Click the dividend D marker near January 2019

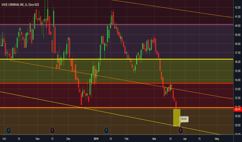106,130
